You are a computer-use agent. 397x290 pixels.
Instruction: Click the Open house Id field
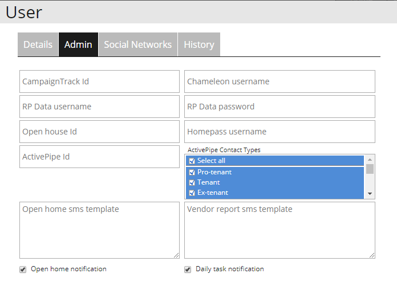coord(99,132)
